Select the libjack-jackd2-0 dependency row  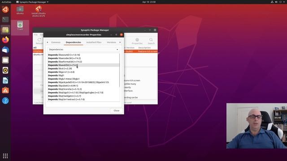pyautogui.click(x=83, y=82)
